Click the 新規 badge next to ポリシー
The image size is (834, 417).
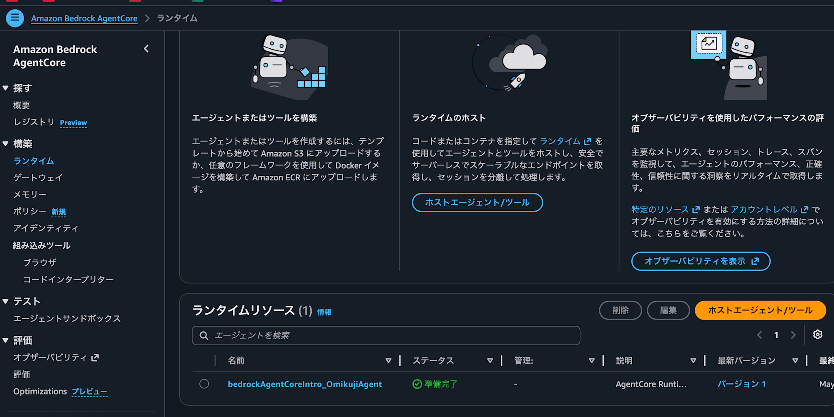[59, 212]
